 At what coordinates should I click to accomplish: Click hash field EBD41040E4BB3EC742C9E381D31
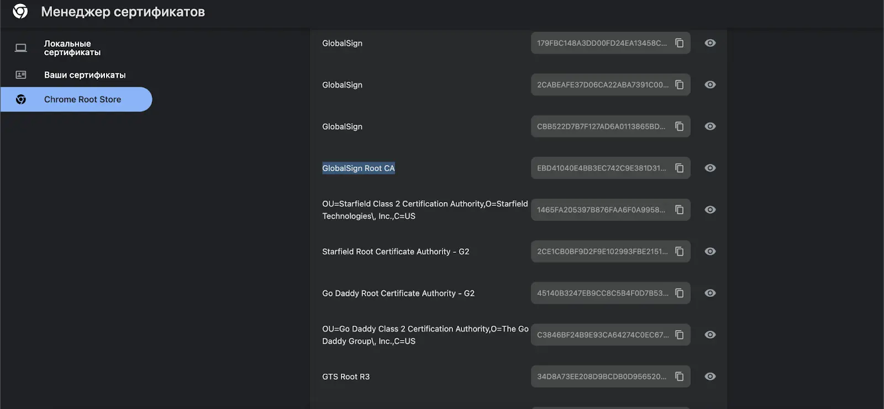coord(611,168)
